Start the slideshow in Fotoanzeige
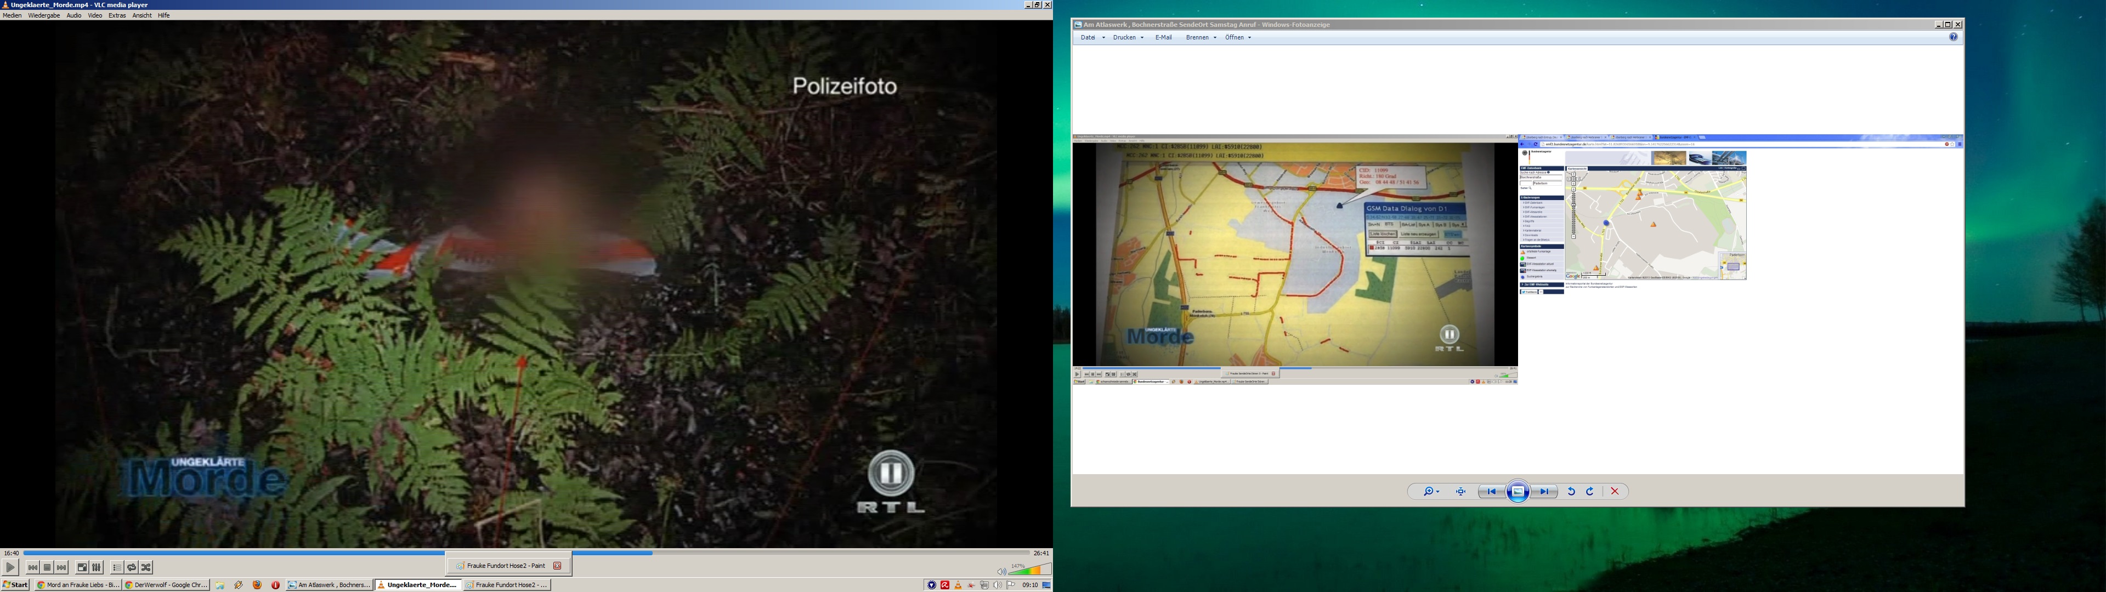The width and height of the screenshot is (2106, 592). tap(1518, 492)
